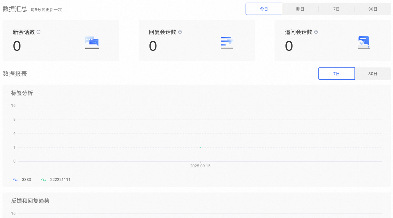Toggle the 3333 legend series

(x=22, y=180)
